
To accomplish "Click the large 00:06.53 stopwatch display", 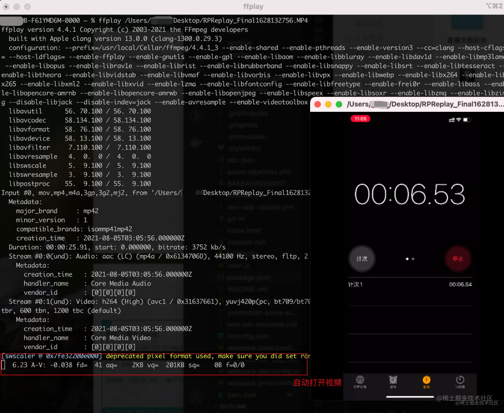I will point(409,194).
